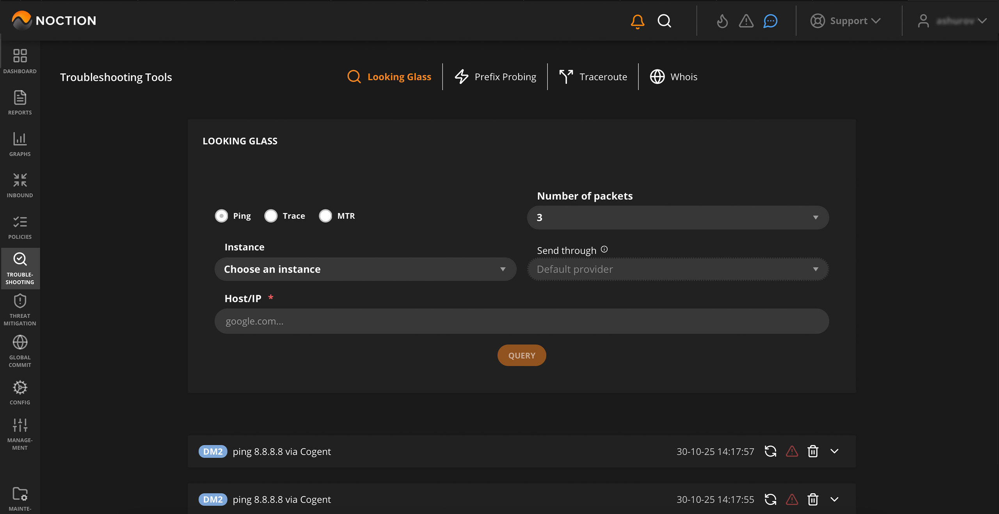
Task: Open the search magnifier in header
Action: coord(664,21)
